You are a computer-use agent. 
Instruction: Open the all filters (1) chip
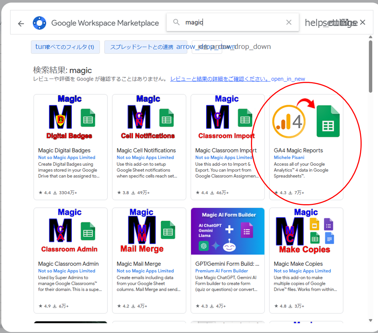pyautogui.click(x=65, y=47)
